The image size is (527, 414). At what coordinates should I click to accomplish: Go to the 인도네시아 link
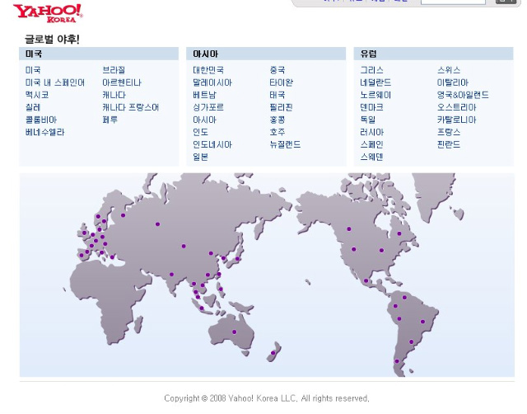[x=212, y=144]
